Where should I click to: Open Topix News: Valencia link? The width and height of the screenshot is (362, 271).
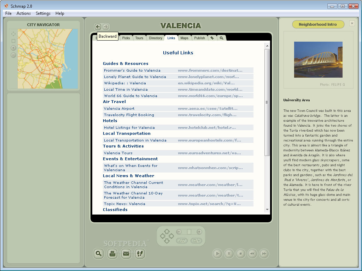click(124, 204)
